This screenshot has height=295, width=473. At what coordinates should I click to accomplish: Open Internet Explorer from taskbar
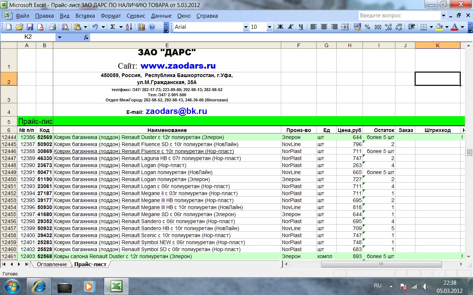tap(40, 286)
